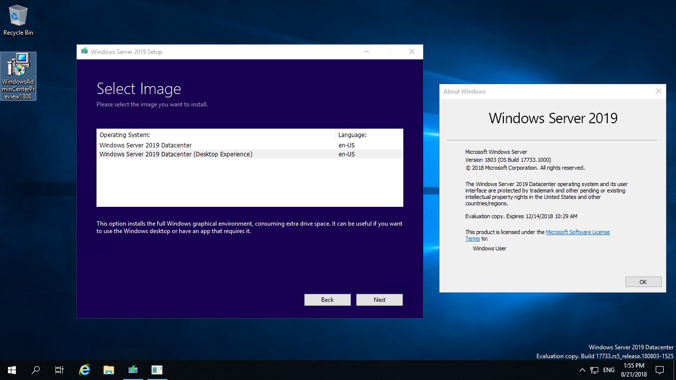Select Windows Server 2019 Datacenter core image
The width and height of the screenshot is (676, 380).
tap(250, 145)
